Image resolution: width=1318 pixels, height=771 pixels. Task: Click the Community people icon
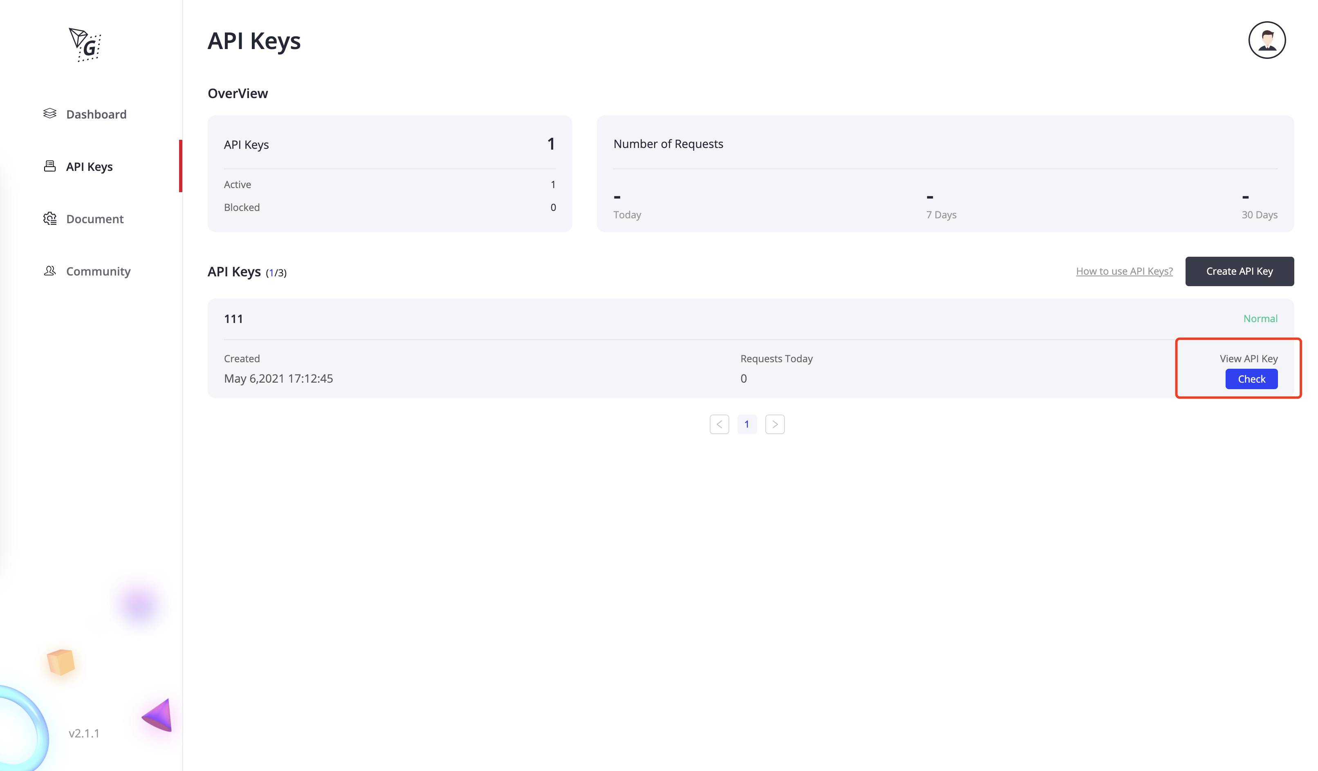pyautogui.click(x=50, y=271)
